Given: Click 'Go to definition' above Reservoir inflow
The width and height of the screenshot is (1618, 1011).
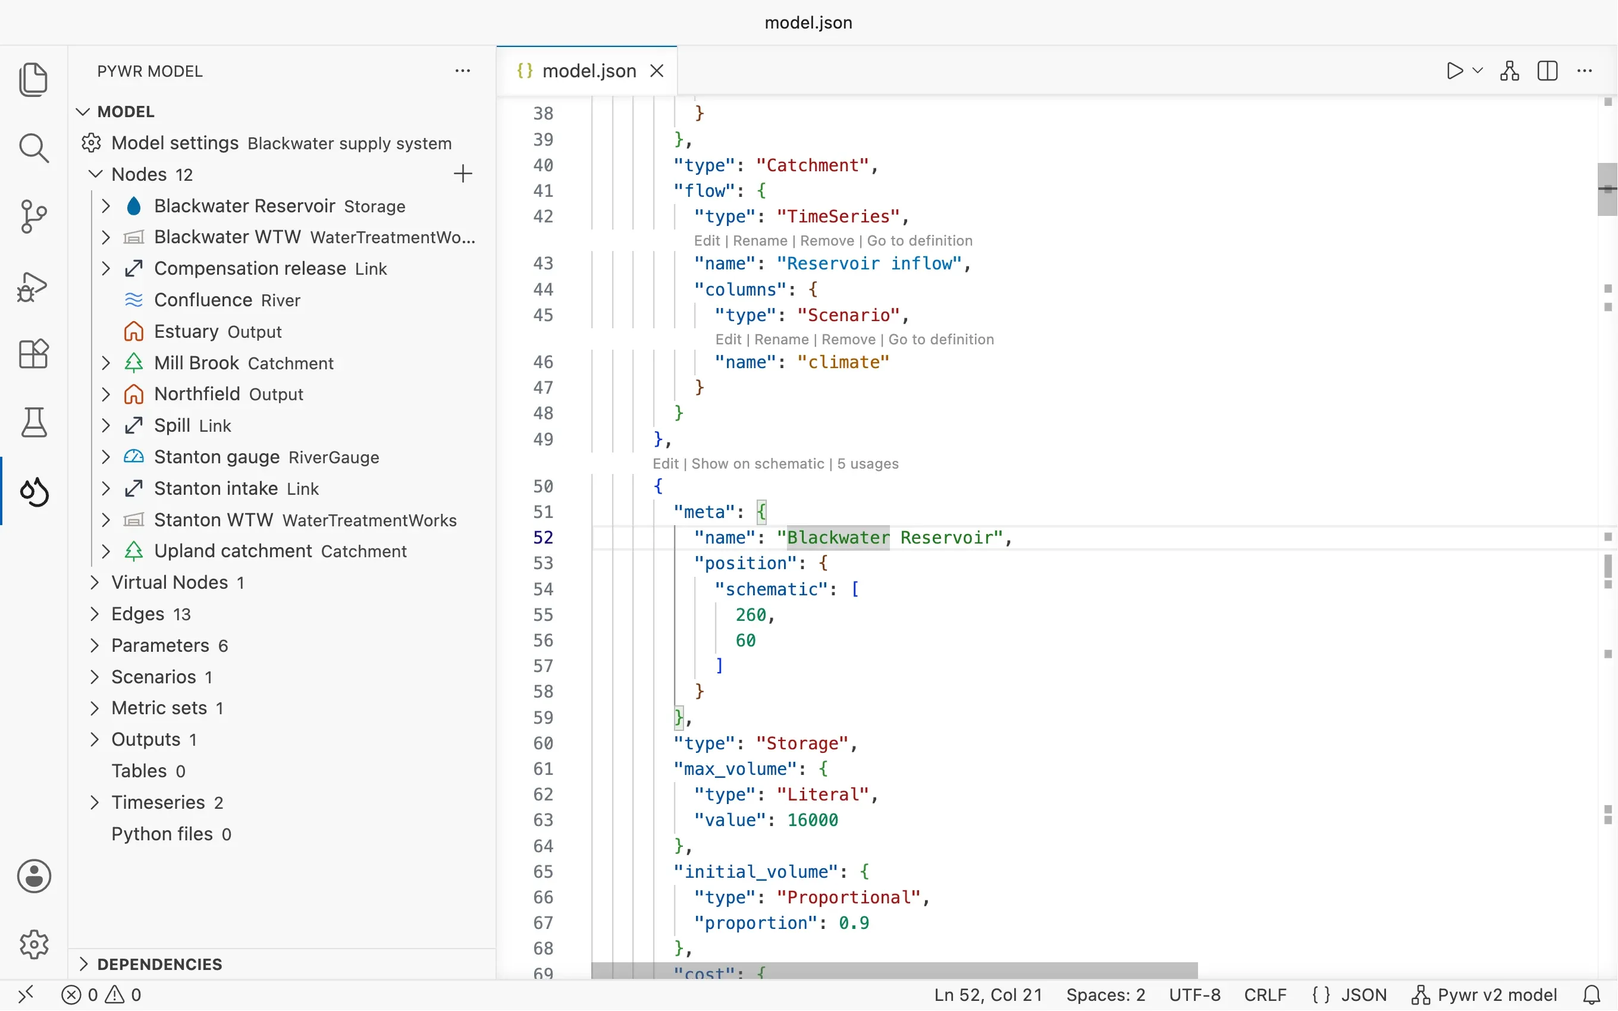Looking at the screenshot, I should click(919, 241).
